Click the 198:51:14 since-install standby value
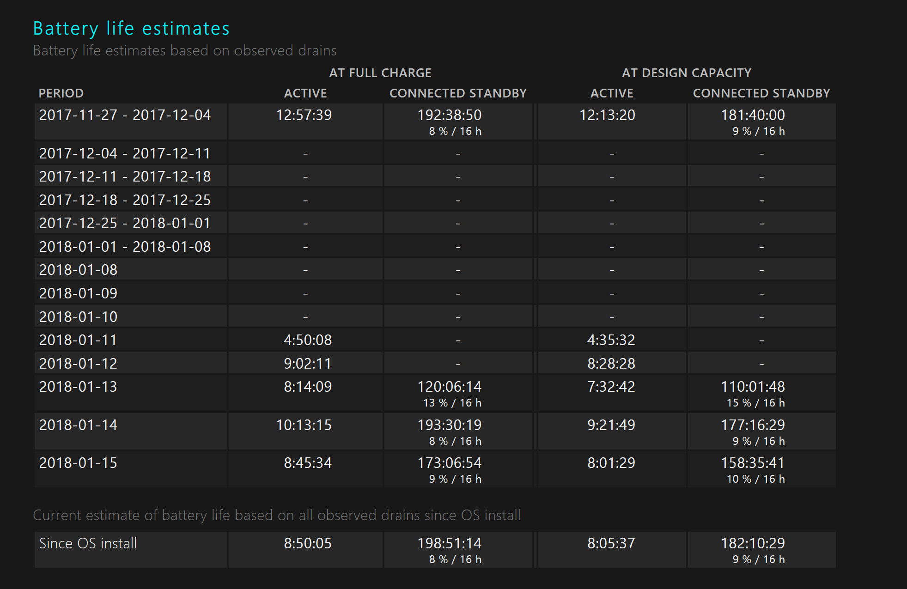Viewport: 907px width, 589px height. tap(449, 543)
